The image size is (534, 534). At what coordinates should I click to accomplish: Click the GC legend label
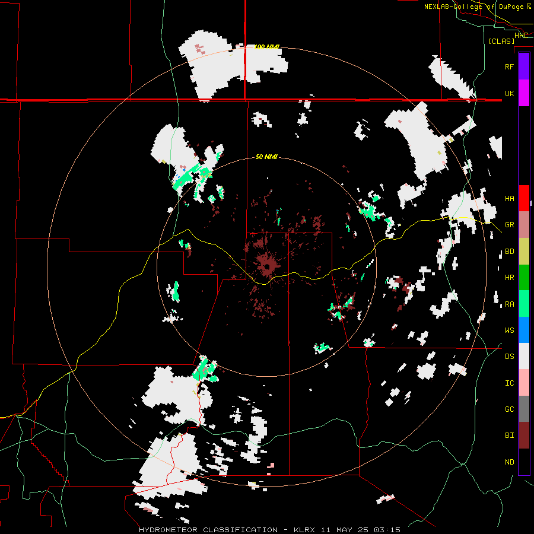point(509,409)
